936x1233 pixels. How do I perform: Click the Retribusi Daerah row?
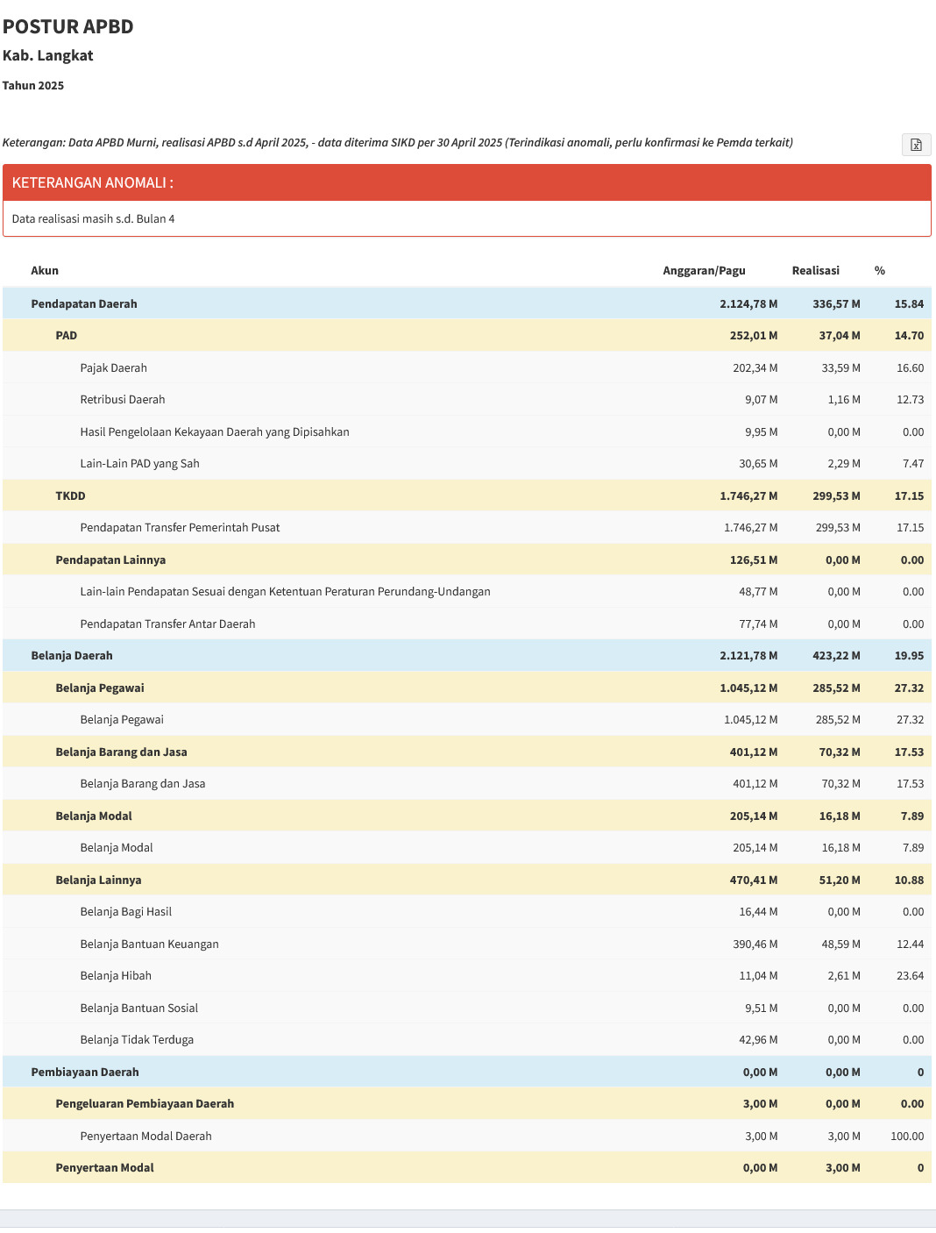tap(467, 400)
